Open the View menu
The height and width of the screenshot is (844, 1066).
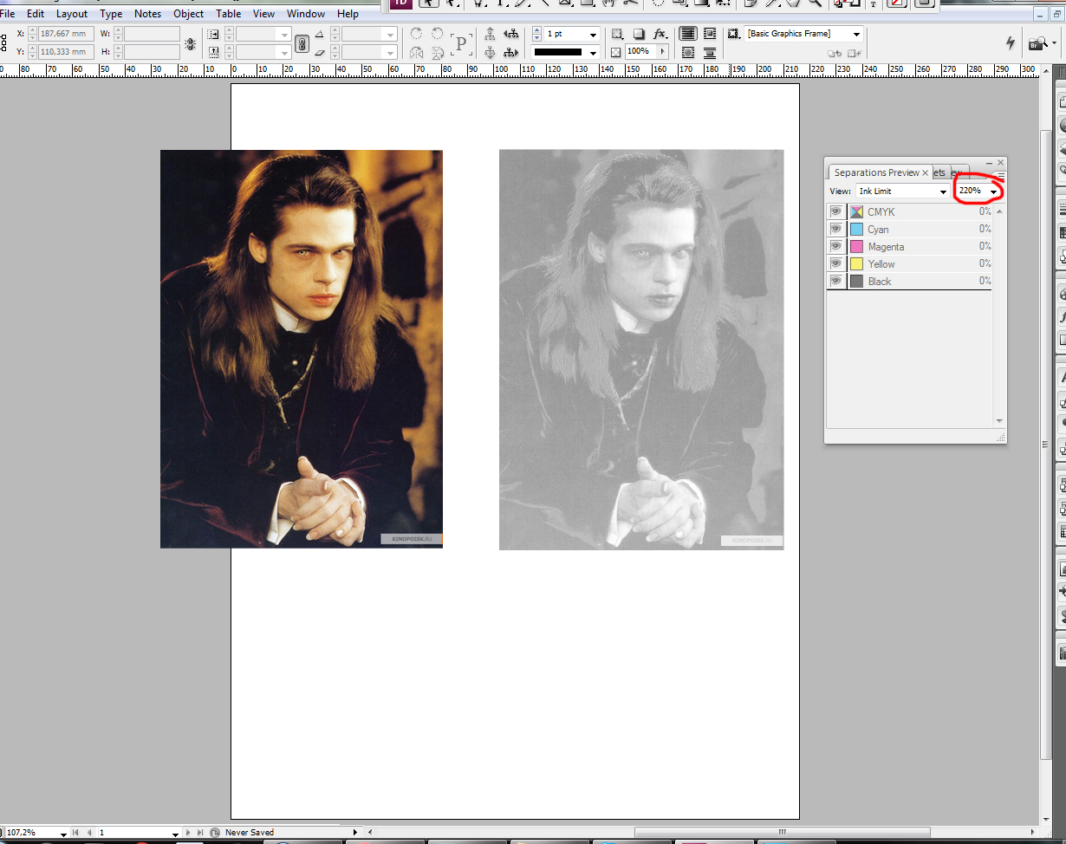tap(264, 14)
